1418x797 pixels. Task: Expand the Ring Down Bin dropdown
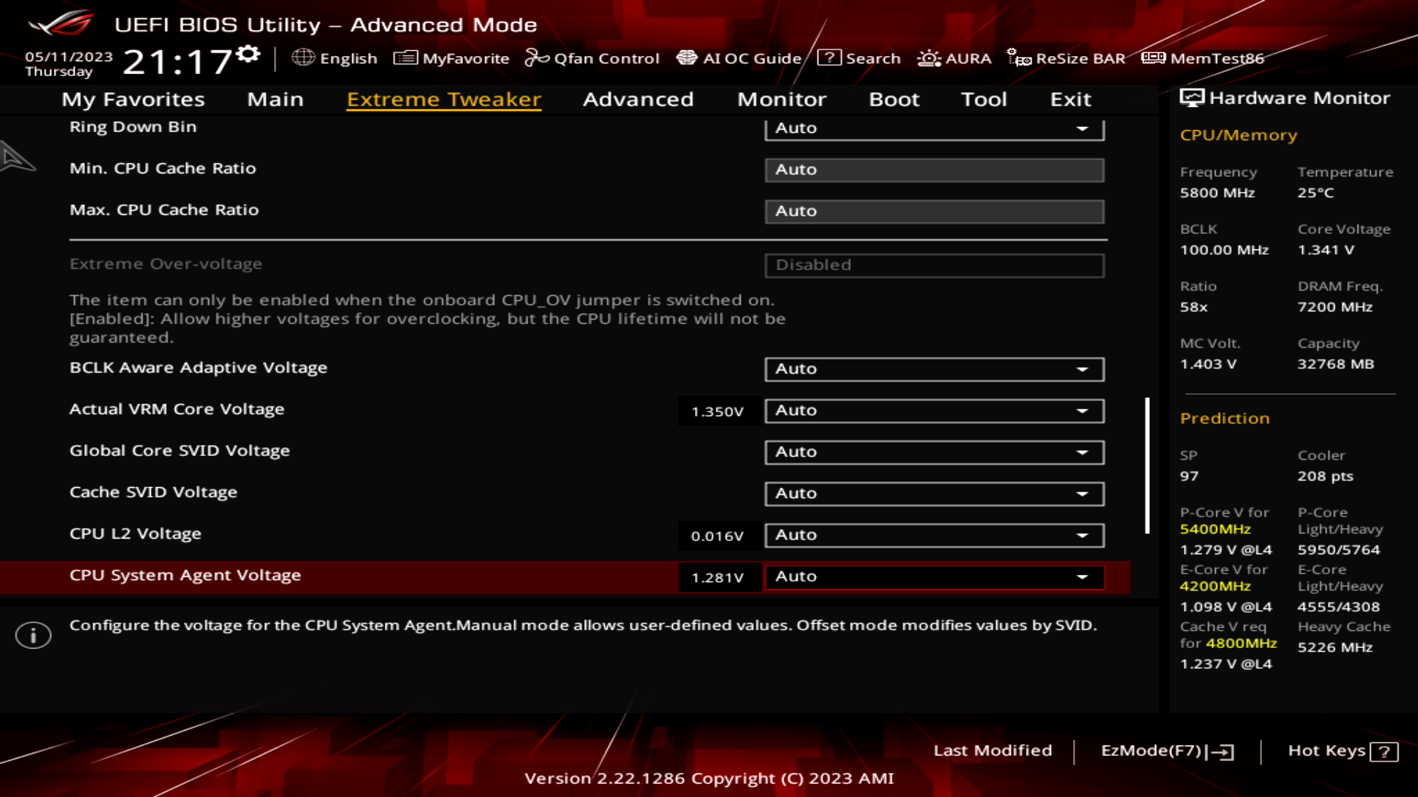[x=934, y=128]
